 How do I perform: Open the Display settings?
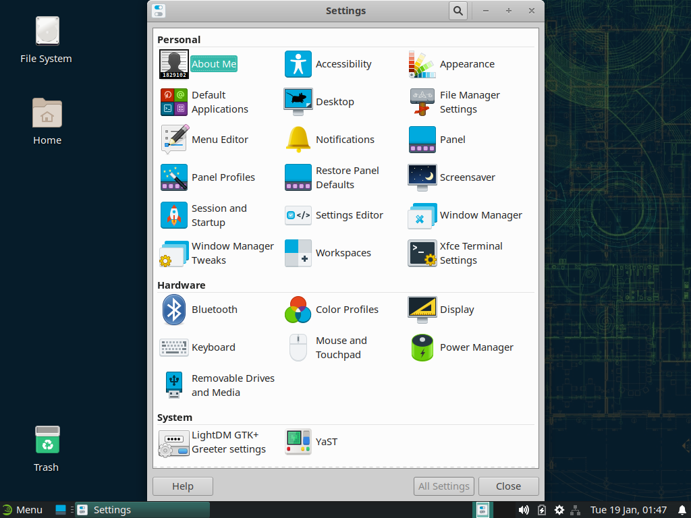(x=422, y=310)
